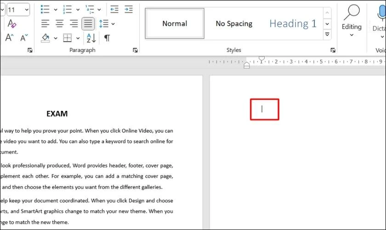Toggle Center alignment
The image size is (386, 230).
(59, 23)
